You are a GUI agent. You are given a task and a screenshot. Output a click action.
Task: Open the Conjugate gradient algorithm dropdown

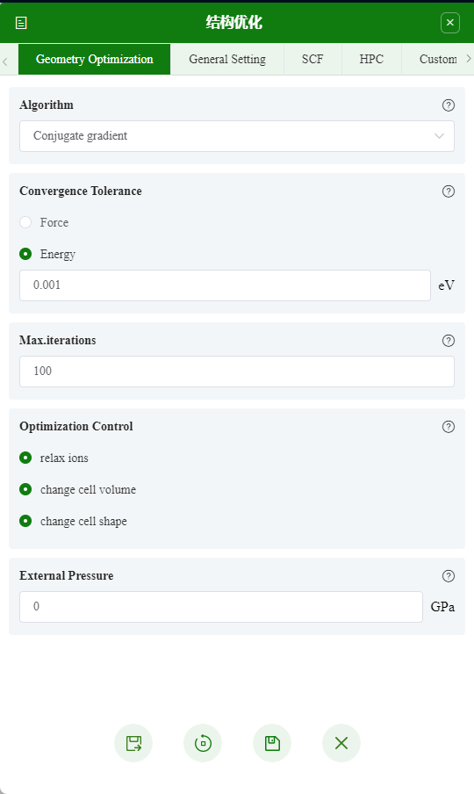coord(237,136)
